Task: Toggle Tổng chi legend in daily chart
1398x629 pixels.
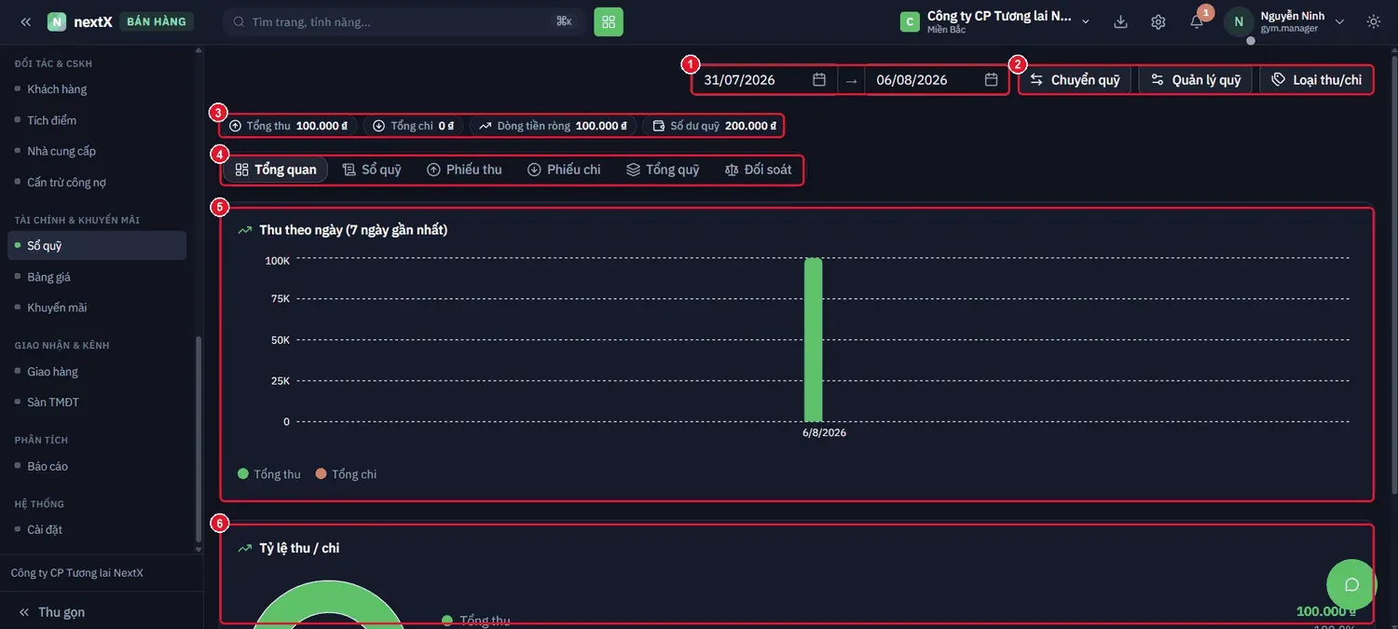Action: [346, 474]
